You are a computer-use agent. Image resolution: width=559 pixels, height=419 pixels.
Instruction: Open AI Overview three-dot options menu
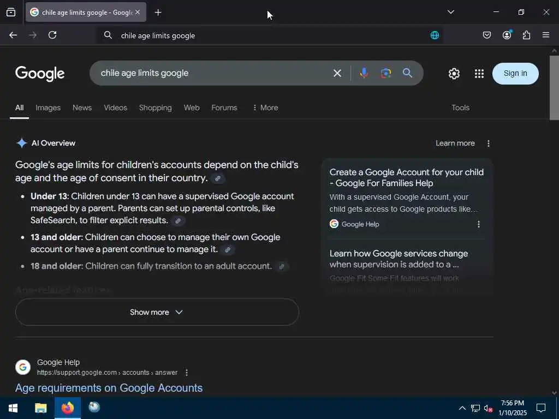[489, 143]
